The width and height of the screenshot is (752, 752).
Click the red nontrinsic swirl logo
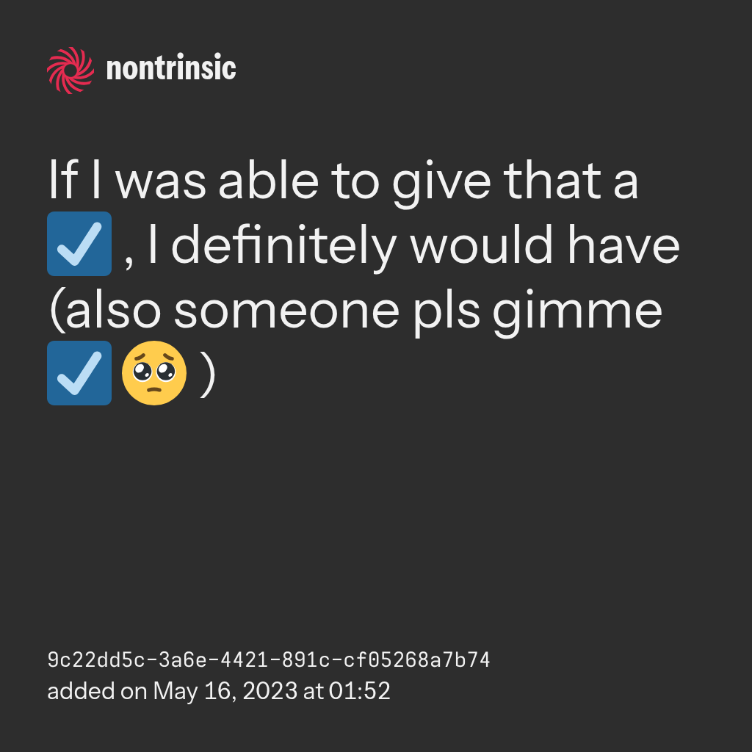(x=70, y=70)
